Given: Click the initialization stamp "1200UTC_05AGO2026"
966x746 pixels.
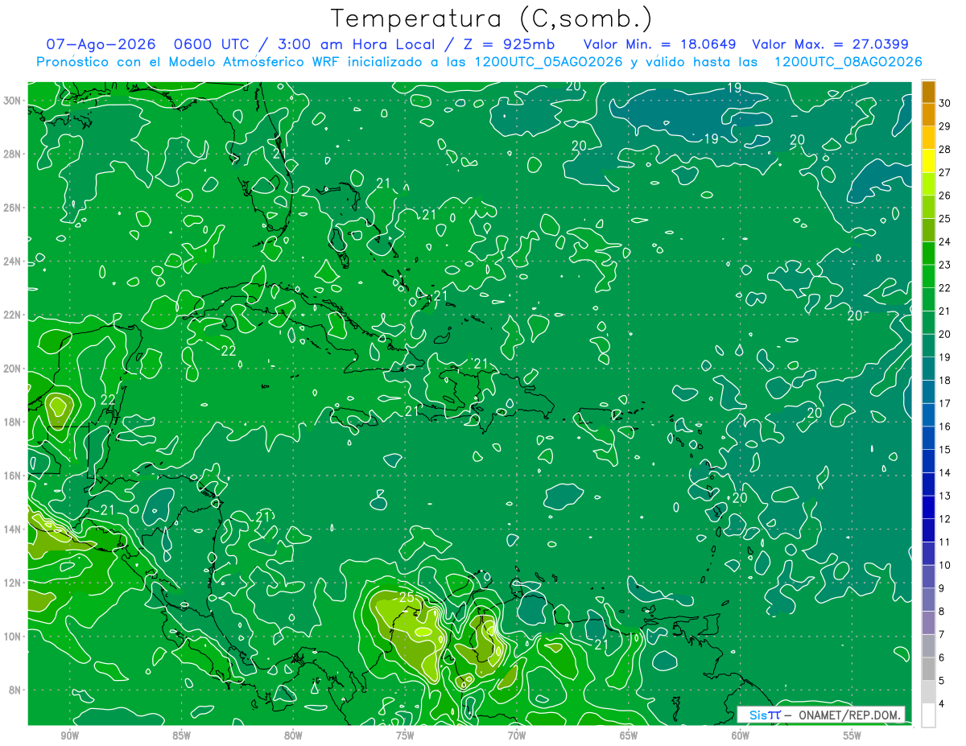Looking at the screenshot, I should [x=550, y=62].
